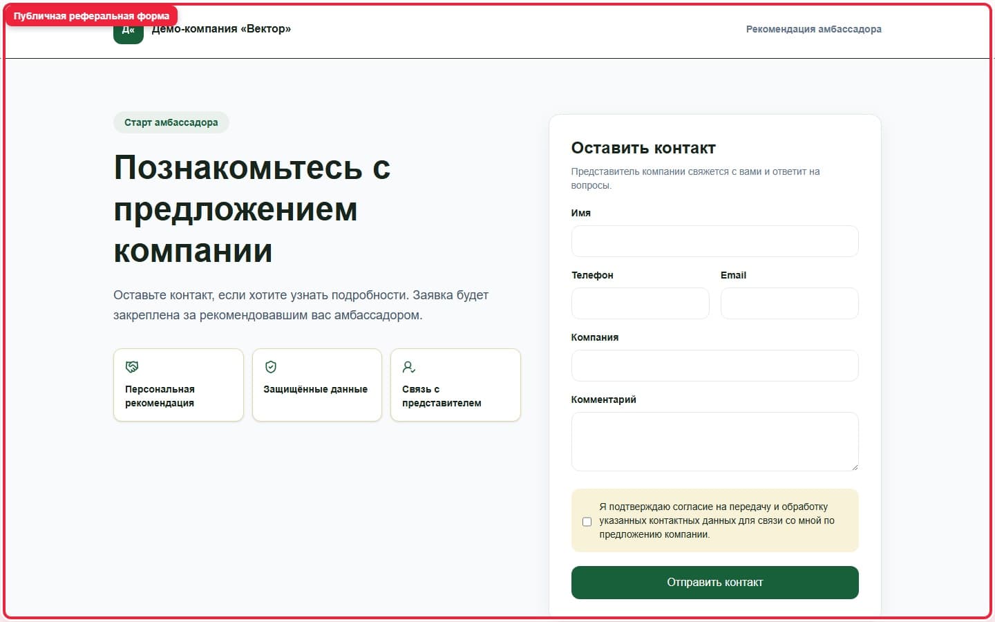995x622 pixels.
Task: Click the paragraph beginning Оставьте контакт, если хотите
Action: click(301, 305)
